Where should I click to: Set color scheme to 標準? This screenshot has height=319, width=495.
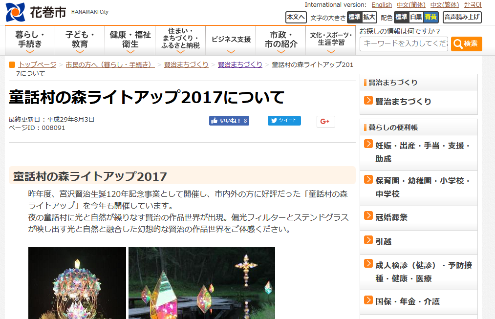[401, 17]
